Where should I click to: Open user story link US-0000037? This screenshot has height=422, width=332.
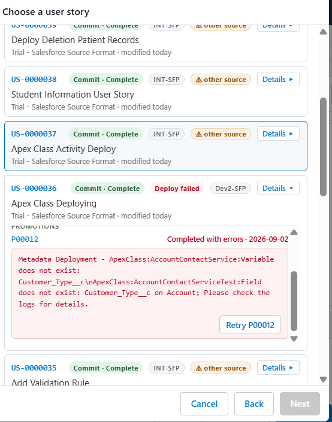coord(34,133)
